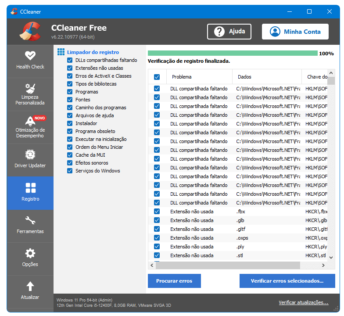The width and height of the screenshot is (344, 316).
Task: Select the row with data .oxps
Action: (x=238, y=238)
